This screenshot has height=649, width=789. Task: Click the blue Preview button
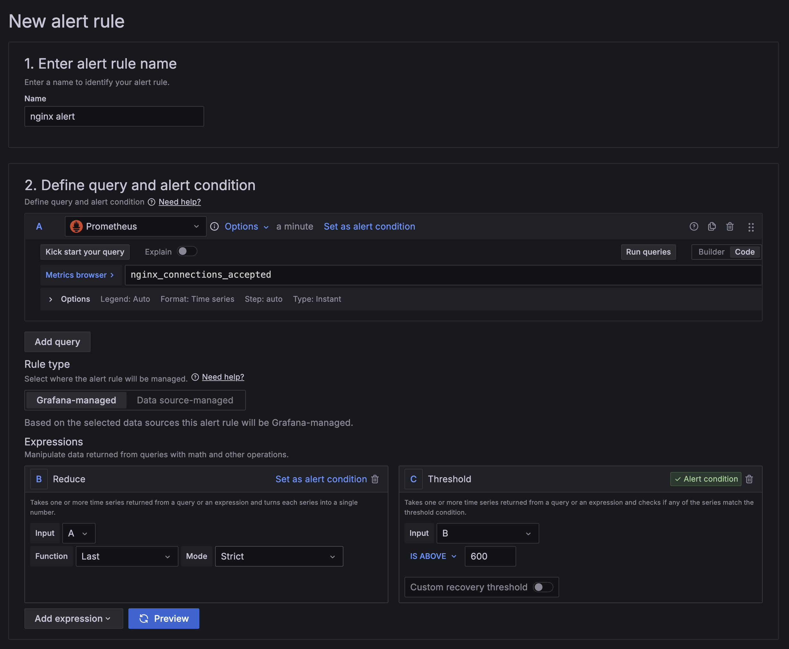click(164, 618)
